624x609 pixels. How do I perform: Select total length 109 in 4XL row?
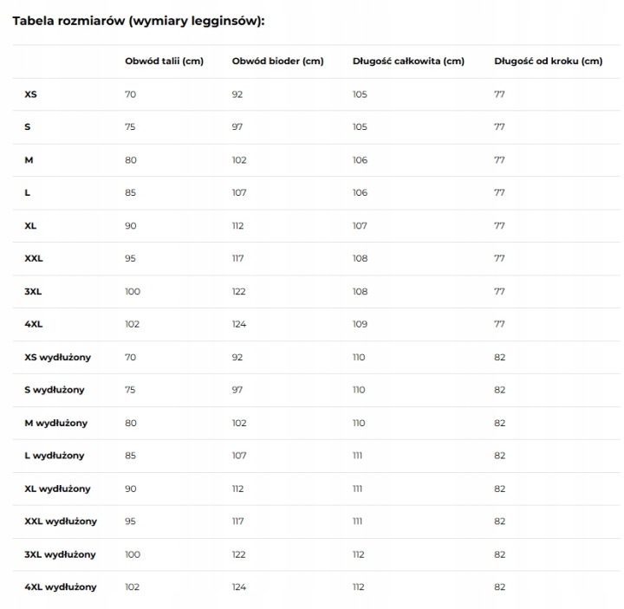[360, 324]
